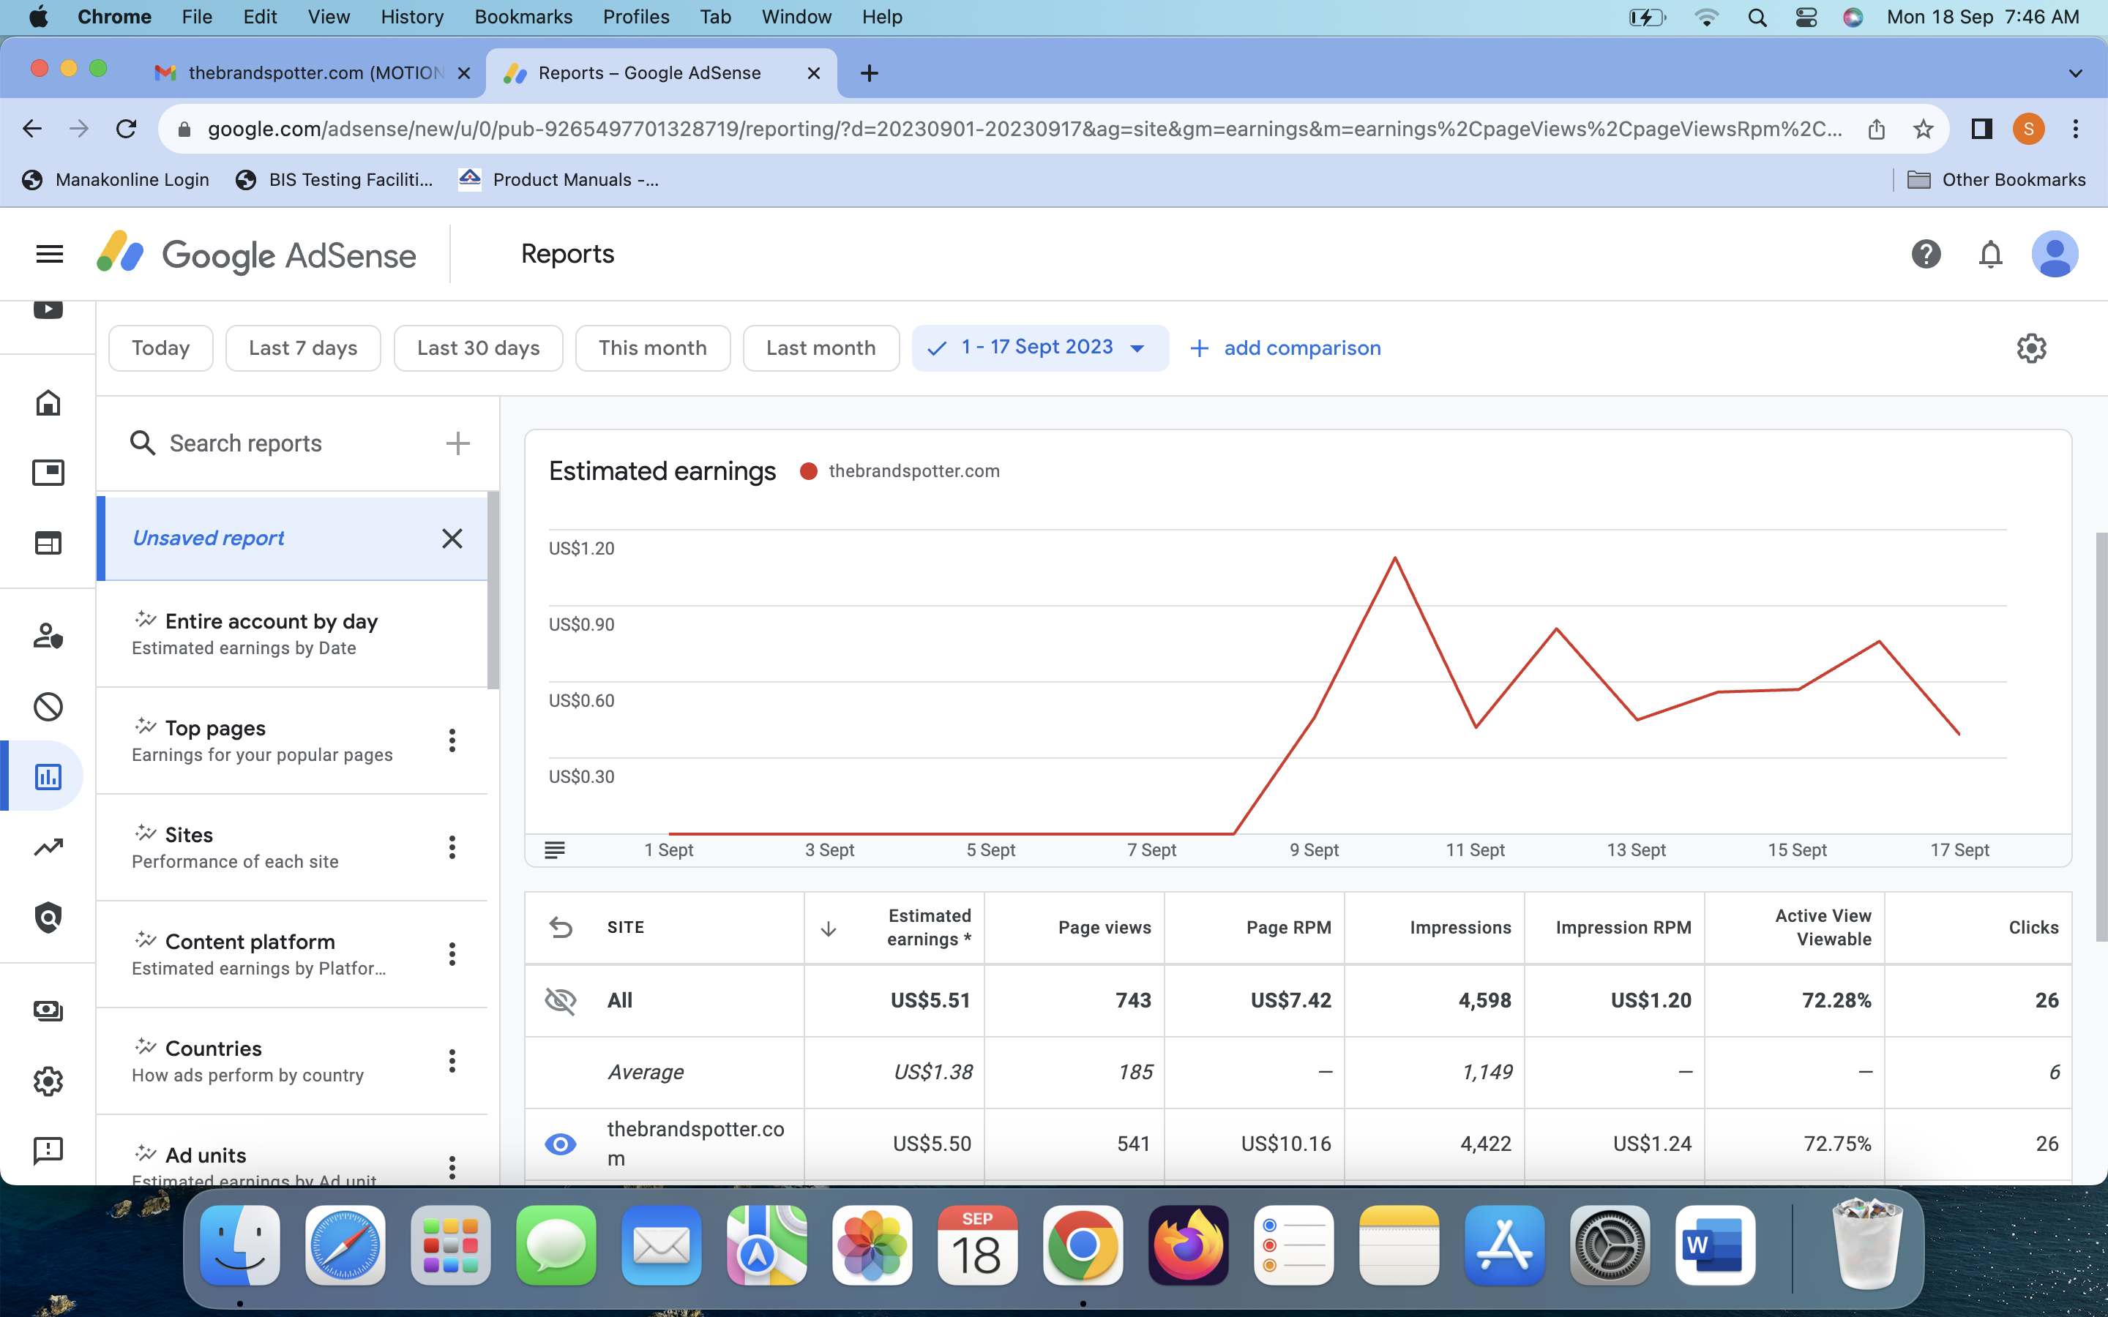Select the Reports bar chart sidebar icon
Screen dimensions: 2108x1317
[48, 776]
